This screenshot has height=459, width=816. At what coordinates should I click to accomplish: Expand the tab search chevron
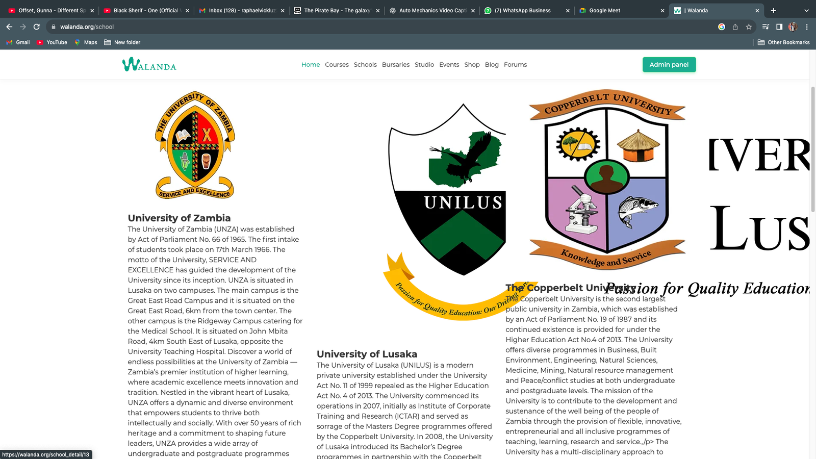(806, 10)
